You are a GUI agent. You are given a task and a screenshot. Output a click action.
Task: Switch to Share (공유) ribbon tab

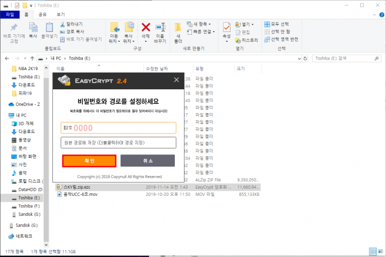(x=42, y=14)
